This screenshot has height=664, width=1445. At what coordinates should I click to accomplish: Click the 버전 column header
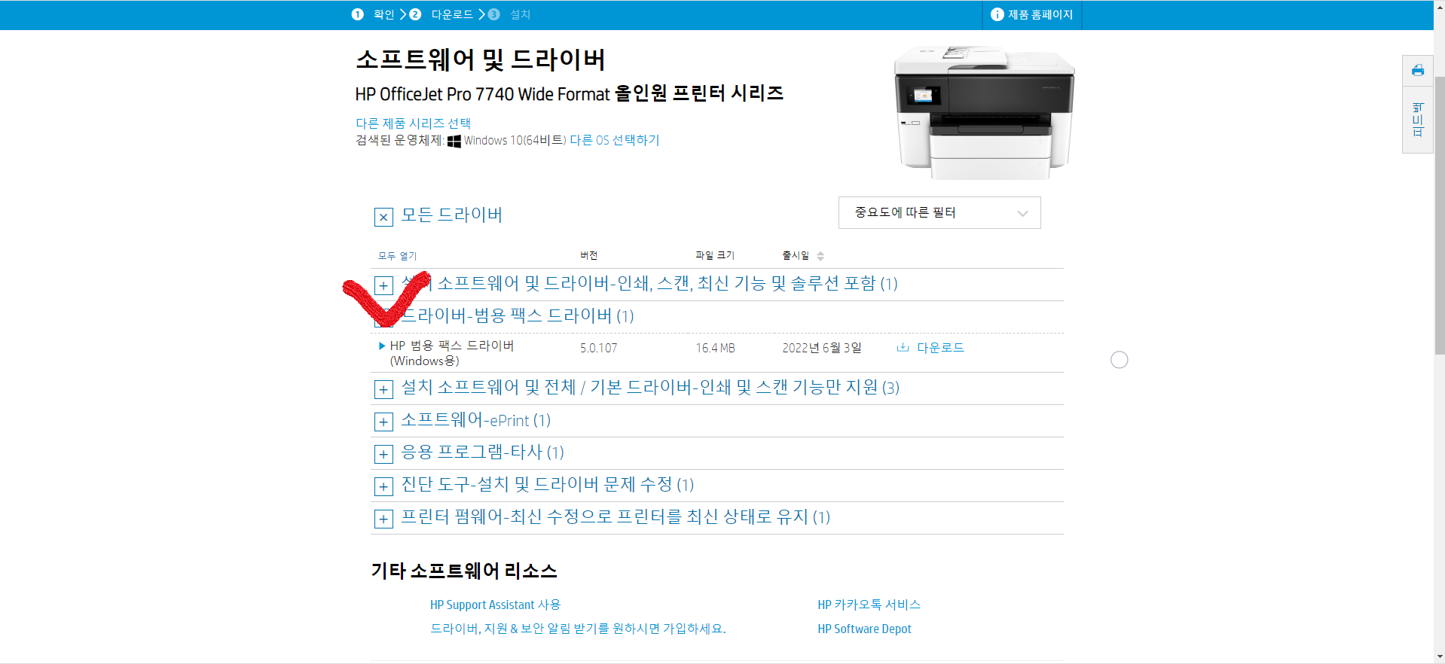(x=588, y=256)
